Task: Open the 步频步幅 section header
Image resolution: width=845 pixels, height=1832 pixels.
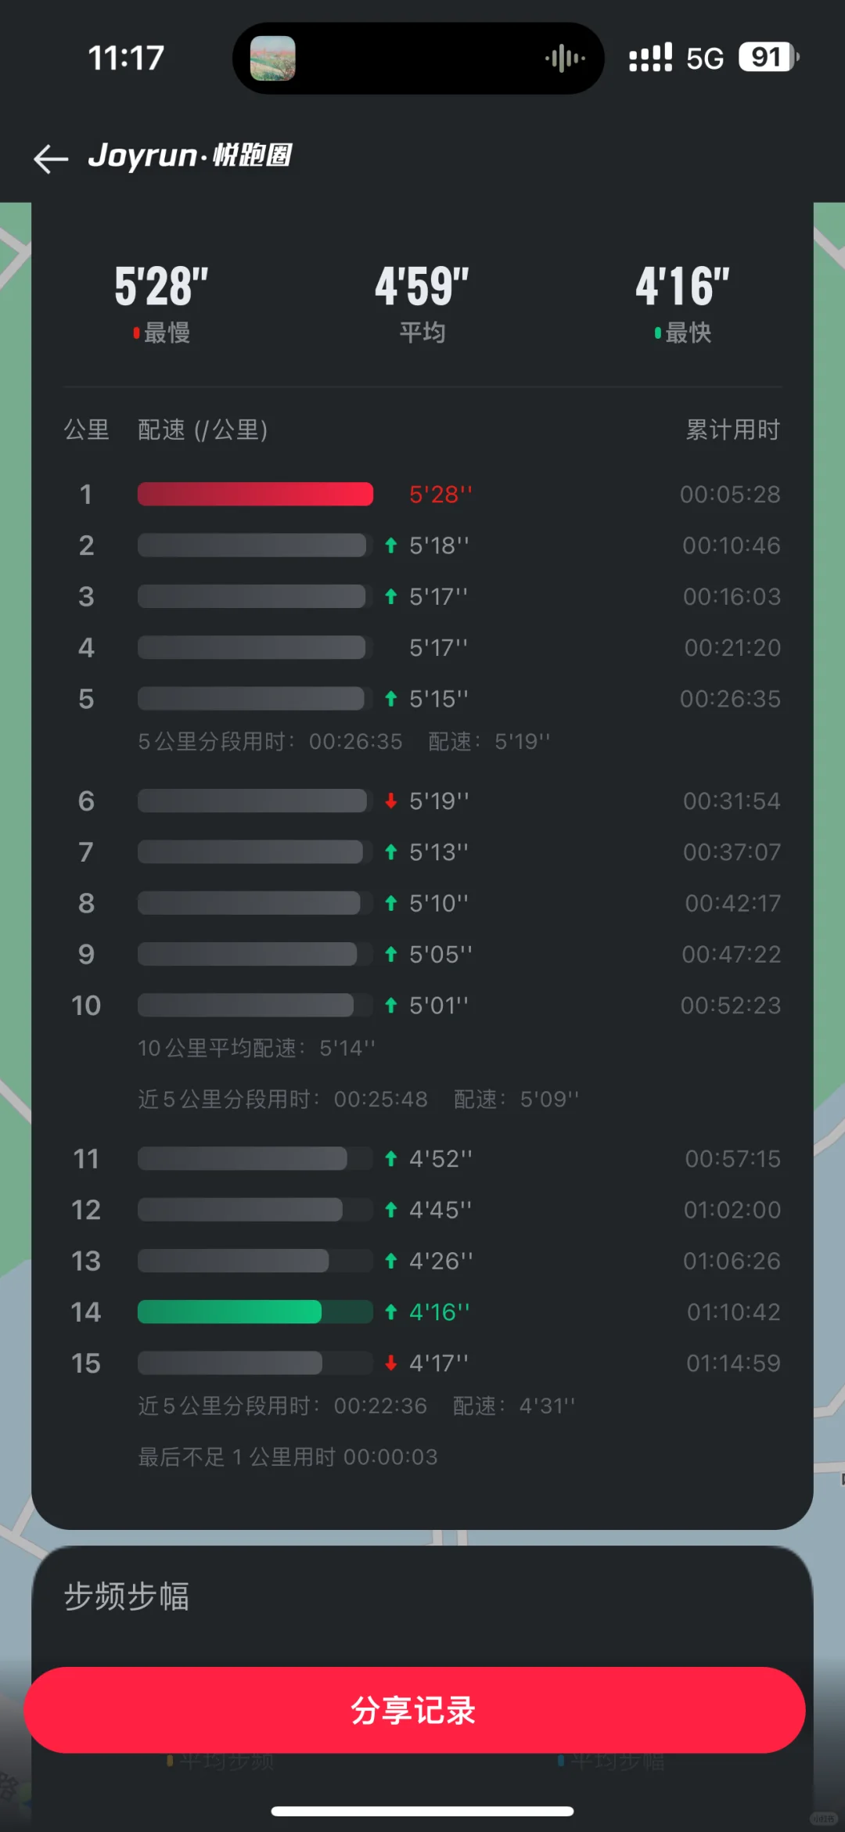Action: (x=127, y=1596)
